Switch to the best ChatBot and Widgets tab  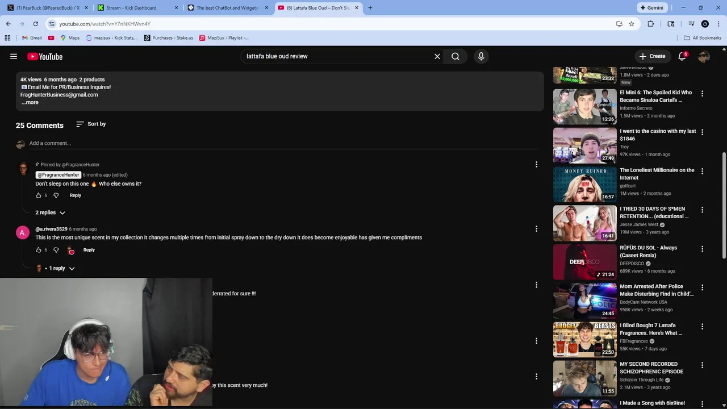[x=227, y=8]
